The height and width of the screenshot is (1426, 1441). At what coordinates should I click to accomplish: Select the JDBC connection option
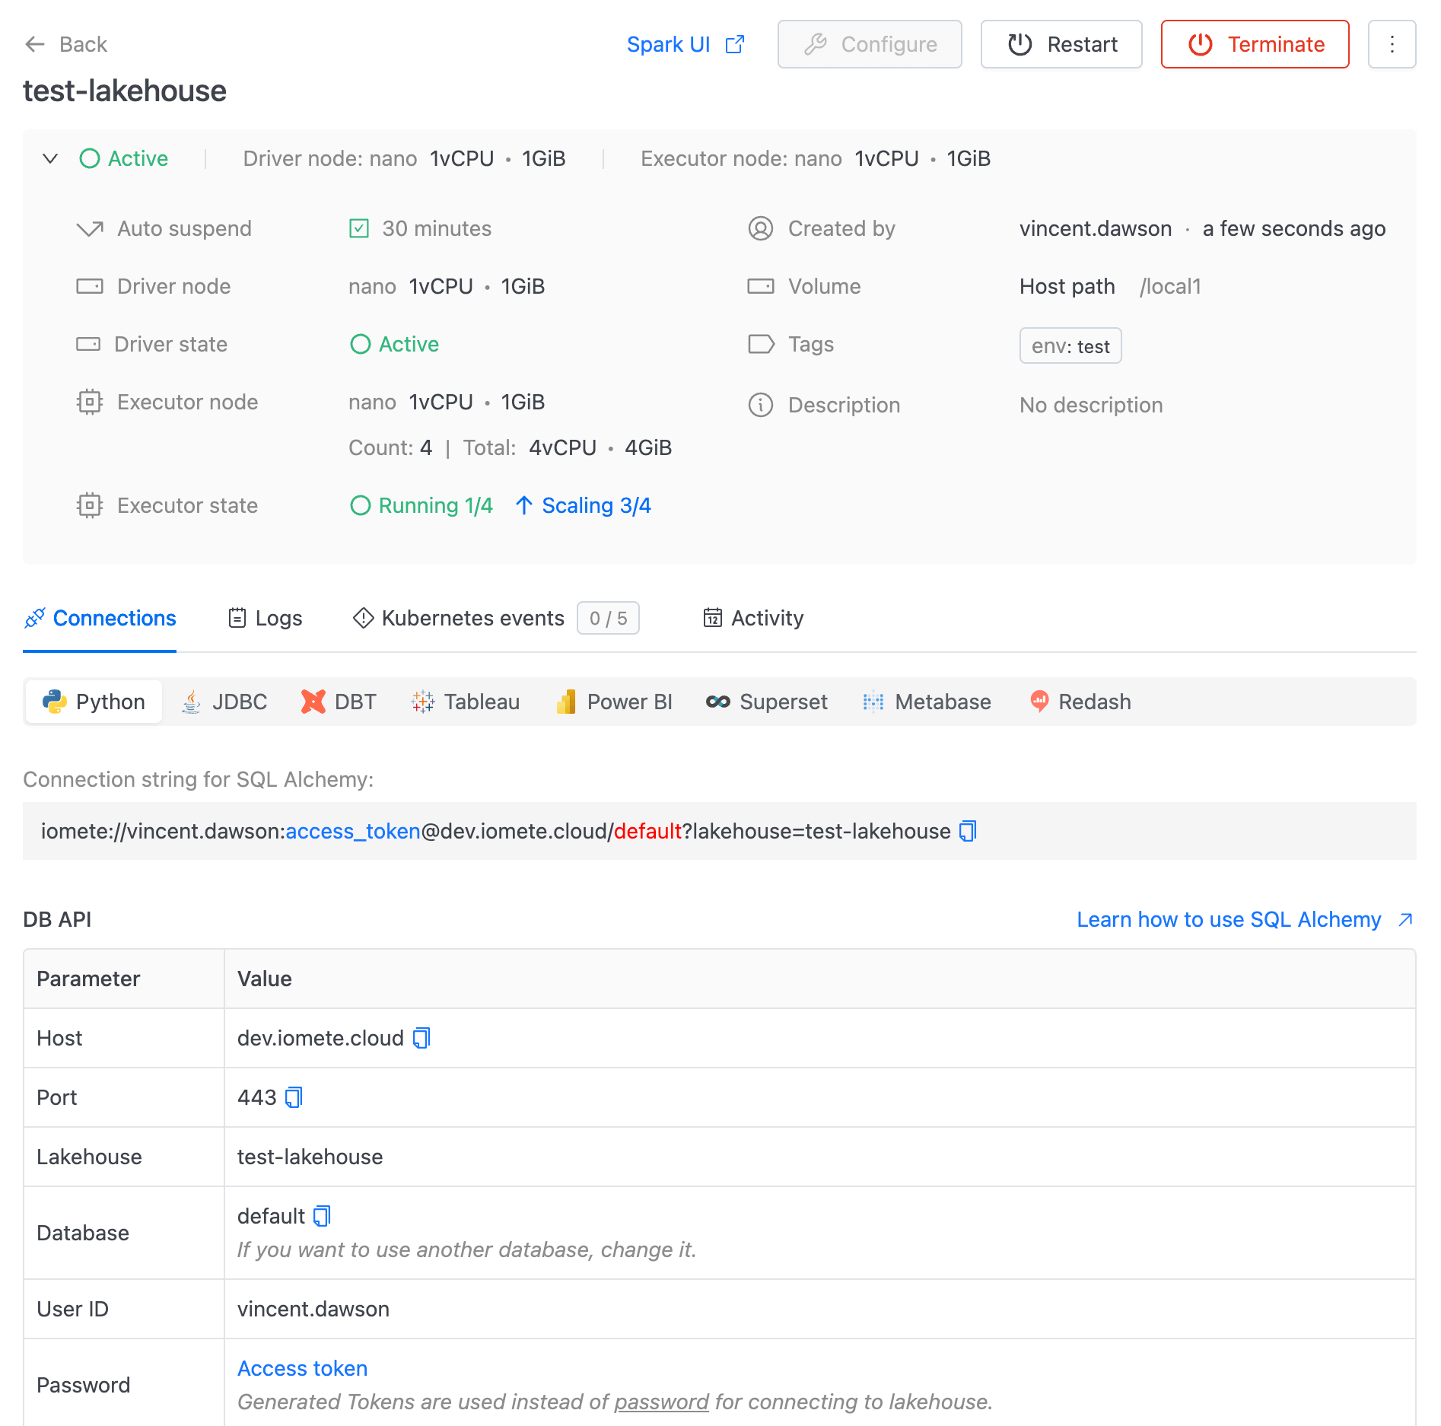click(x=224, y=702)
